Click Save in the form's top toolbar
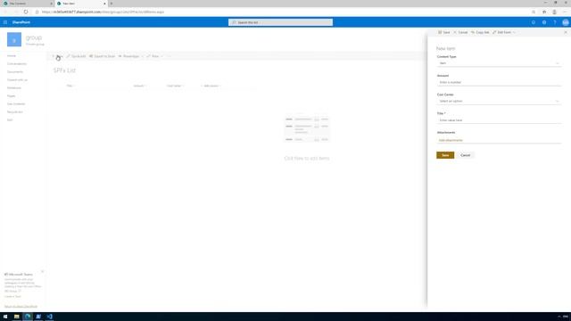This screenshot has height=321, width=571. pos(444,32)
